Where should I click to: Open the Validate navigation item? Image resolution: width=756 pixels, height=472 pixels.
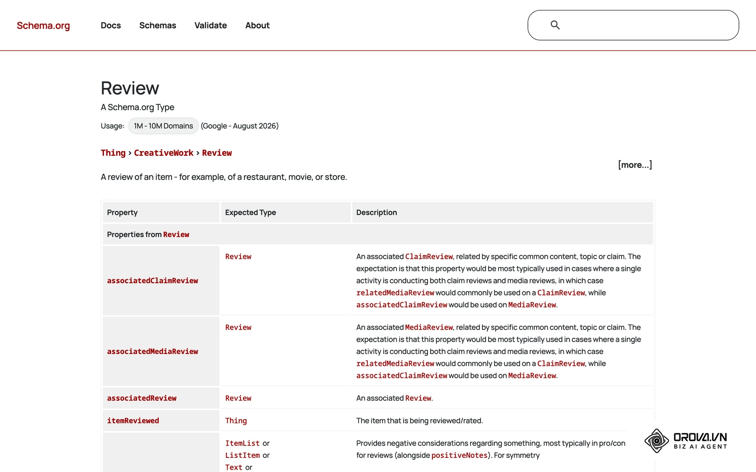pos(211,25)
